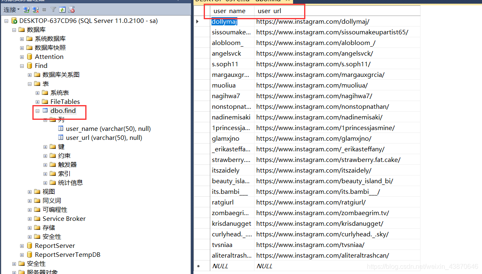Screen dimensions: 482x274
Task: Select the 视图 folder
Action: [x=48, y=192]
